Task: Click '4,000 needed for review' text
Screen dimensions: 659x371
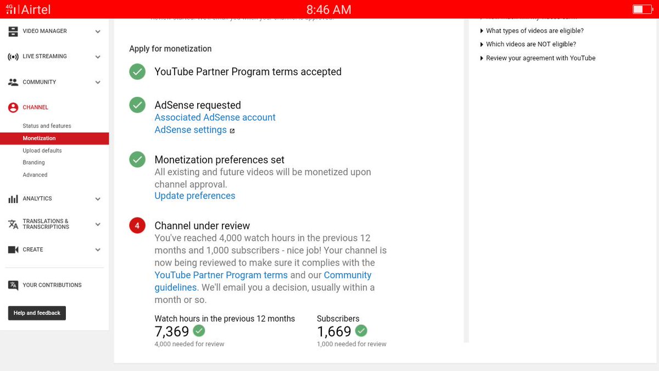Action: (x=189, y=344)
